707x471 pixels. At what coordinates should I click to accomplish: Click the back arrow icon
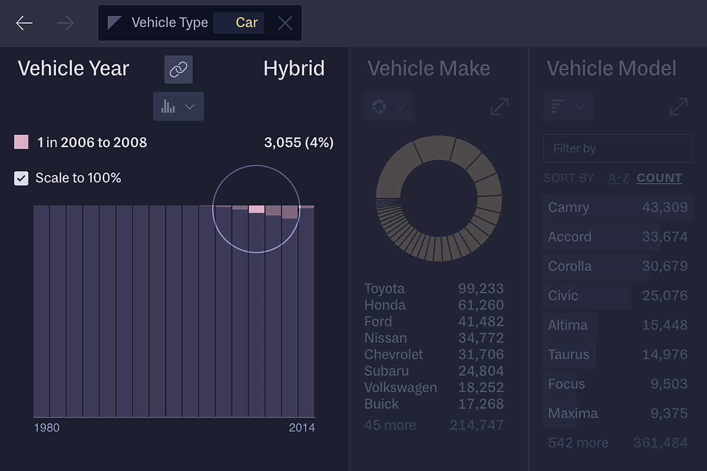click(24, 23)
